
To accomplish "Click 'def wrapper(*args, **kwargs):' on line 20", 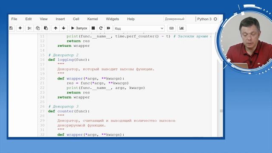I will [91, 78].
